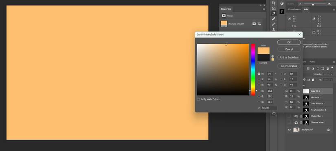Click the Masks icon in Properties
336x151 pixels.
[224, 15]
